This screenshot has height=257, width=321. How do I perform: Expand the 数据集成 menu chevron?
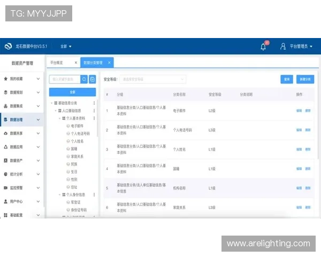pyautogui.click(x=38, y=106)
